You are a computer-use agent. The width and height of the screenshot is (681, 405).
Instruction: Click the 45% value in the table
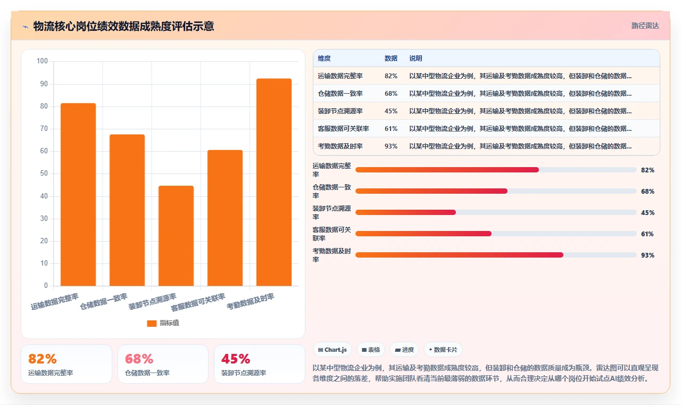point(391,111)
